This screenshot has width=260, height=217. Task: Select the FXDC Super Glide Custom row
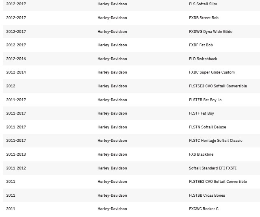[131, 72]
